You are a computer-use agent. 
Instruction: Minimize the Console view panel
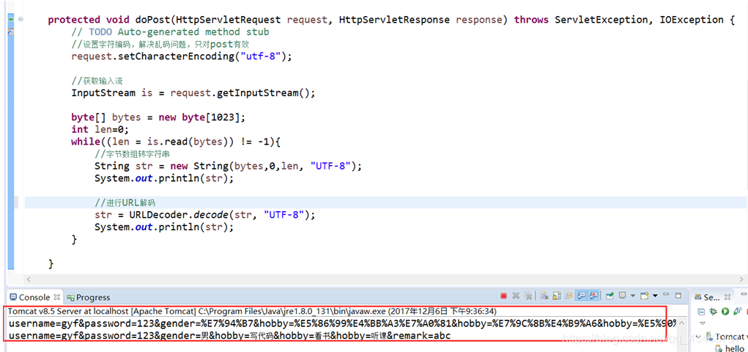click(x=666, y=294)
